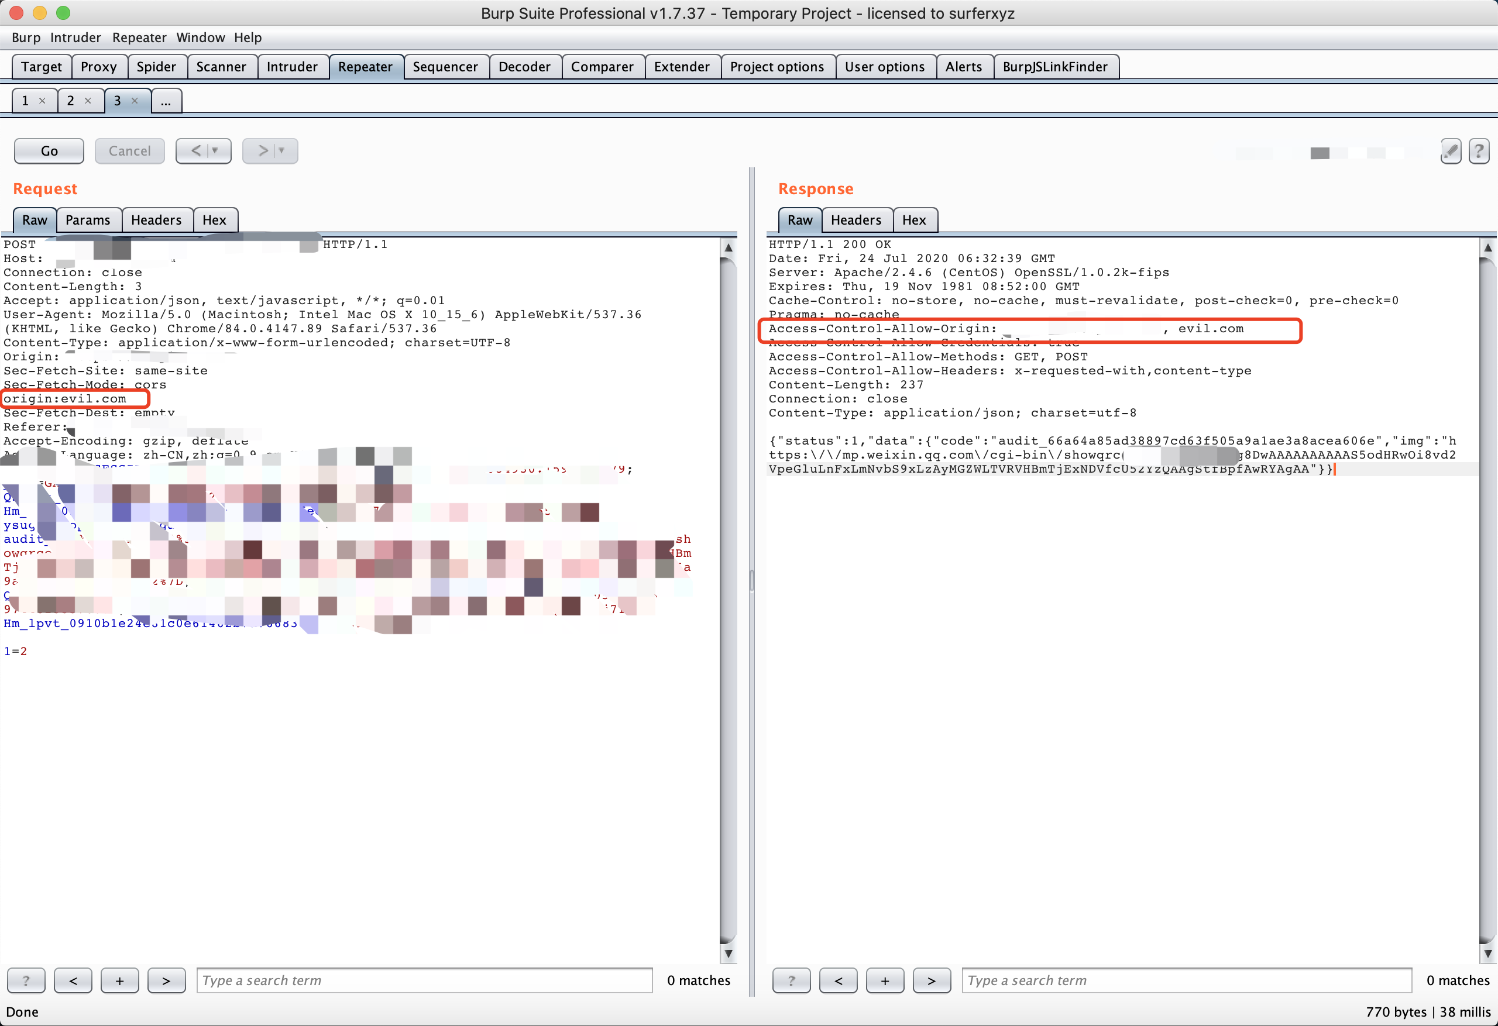Open the BurpJSLinkFinder extension tab
Screen dimensions: 1498x1026
[1055, 67]
